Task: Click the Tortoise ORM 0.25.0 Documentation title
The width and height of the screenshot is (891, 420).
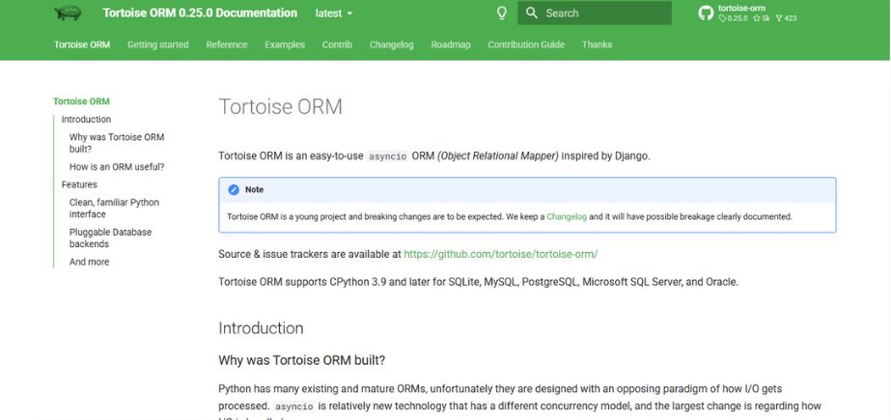Action: [200, 13]
